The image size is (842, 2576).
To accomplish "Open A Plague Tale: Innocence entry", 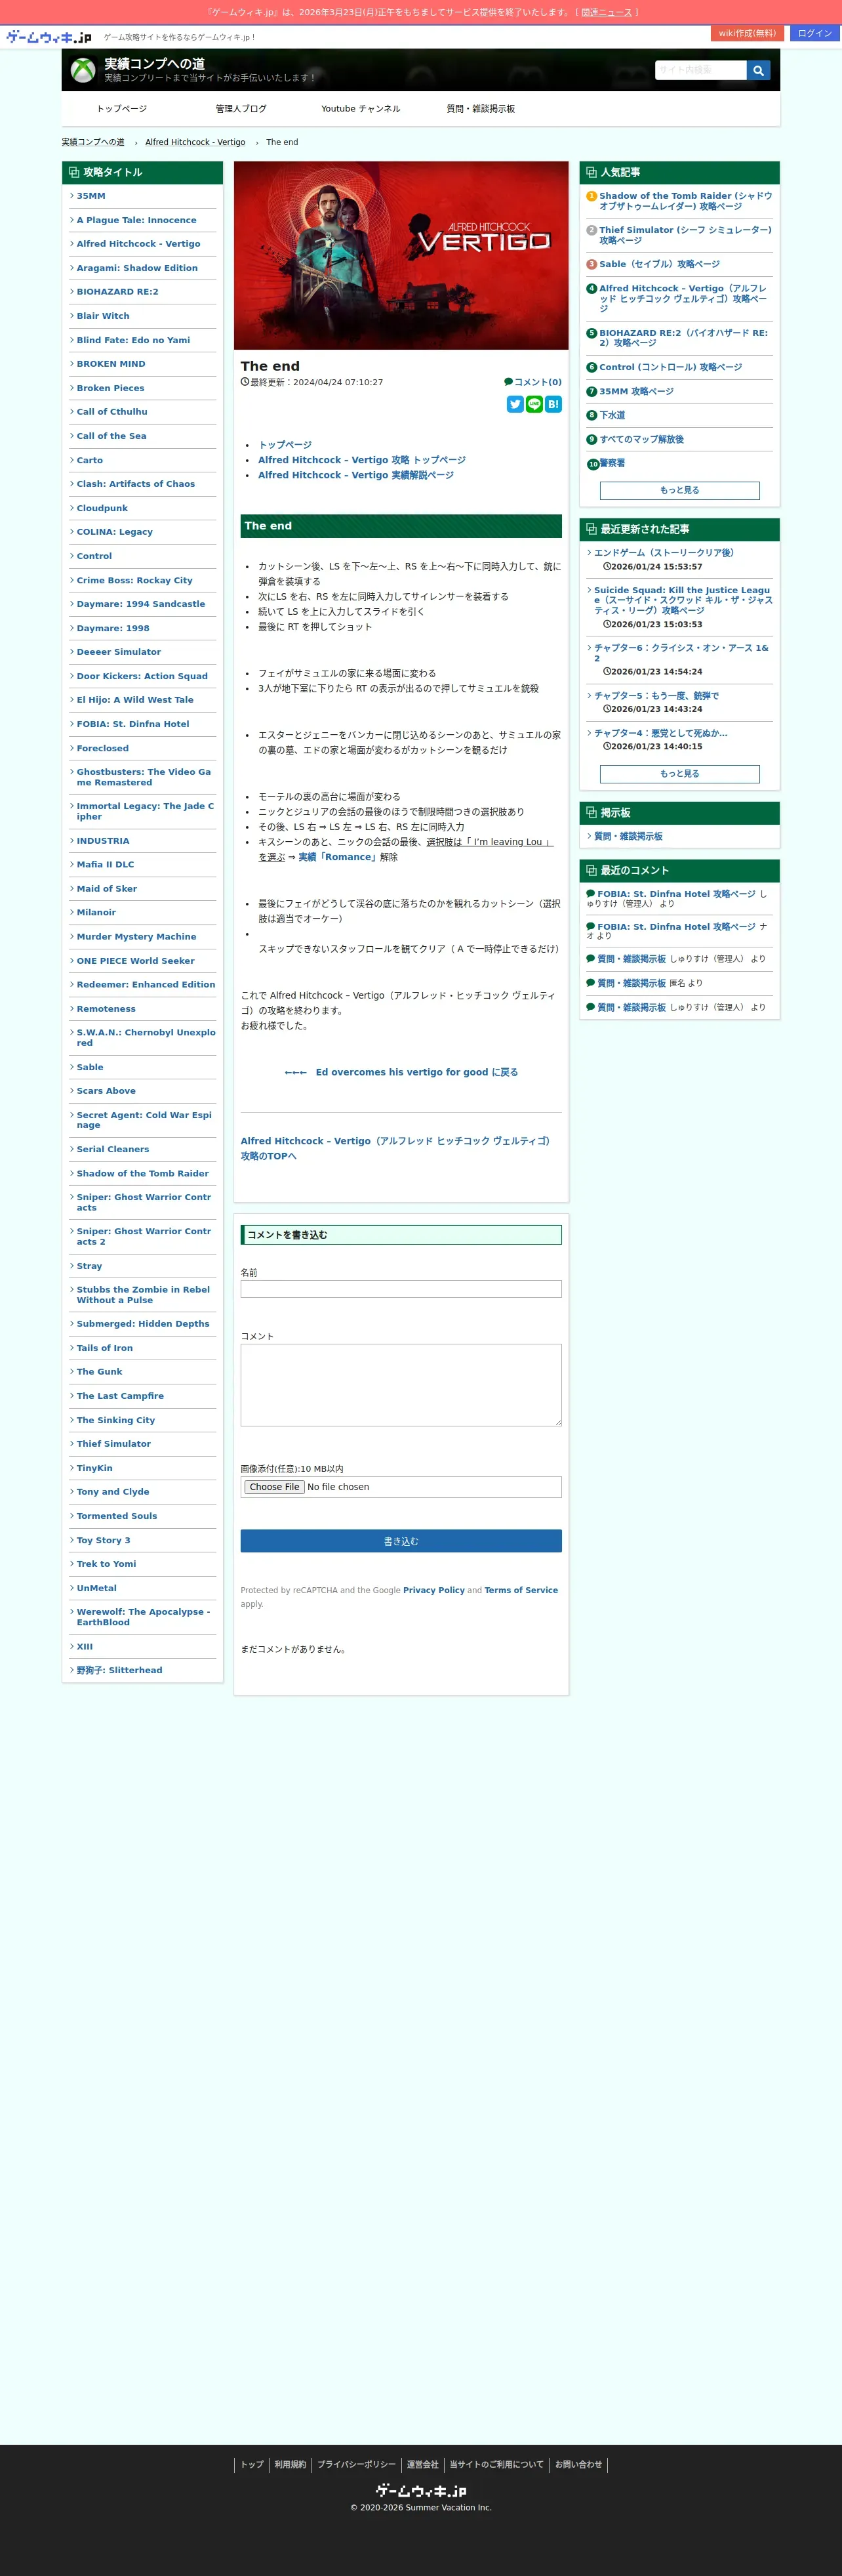I will point(137,220).
